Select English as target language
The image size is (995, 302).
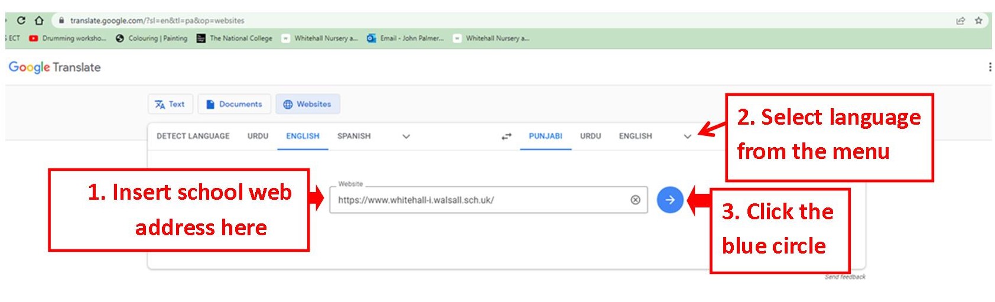(635, 136)
